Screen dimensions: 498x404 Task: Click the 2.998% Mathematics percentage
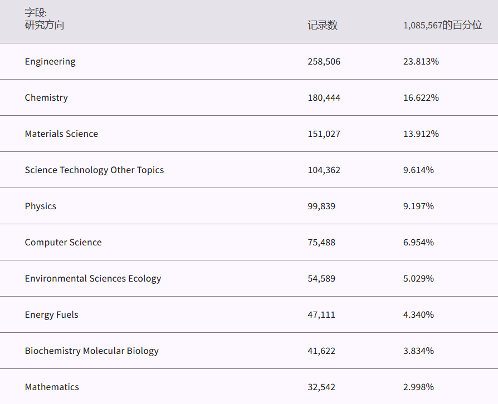coord(418,387)
